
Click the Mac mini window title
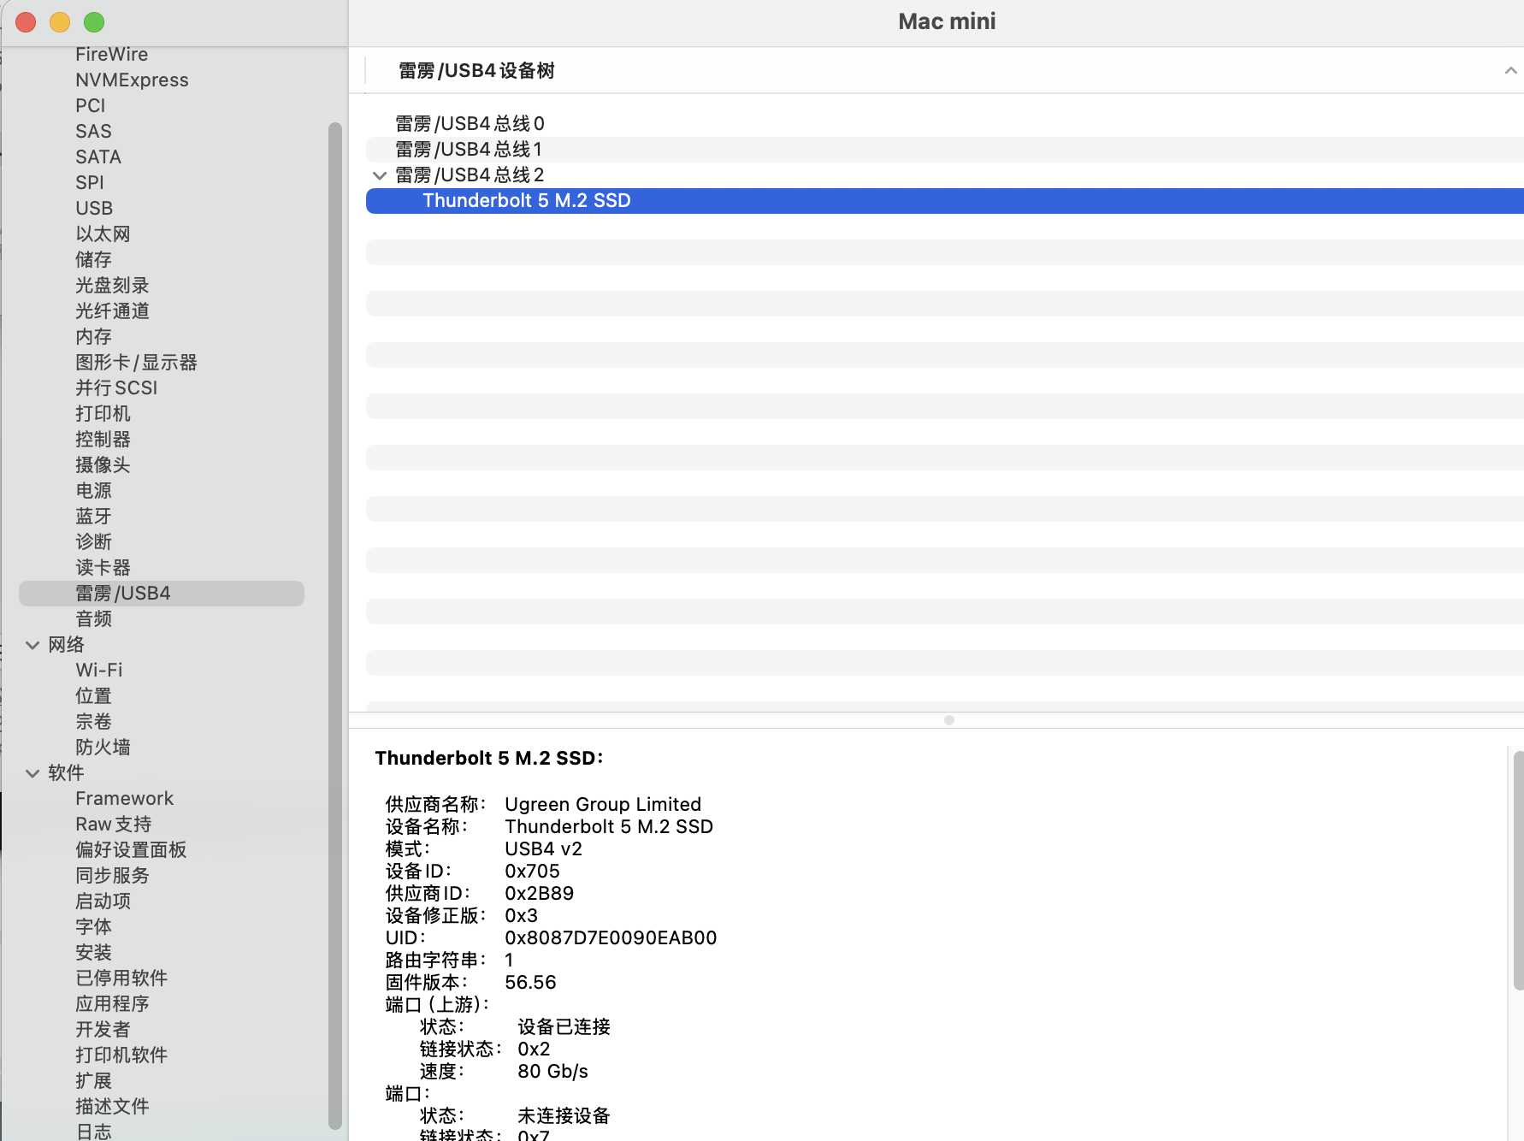pos(947,21)
